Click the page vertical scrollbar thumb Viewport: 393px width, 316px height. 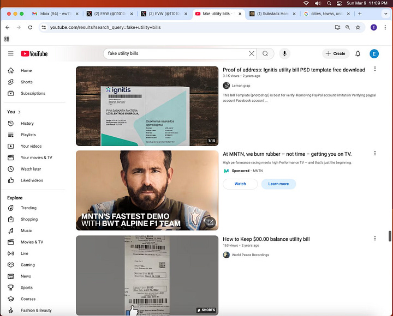tap(390, 236)
